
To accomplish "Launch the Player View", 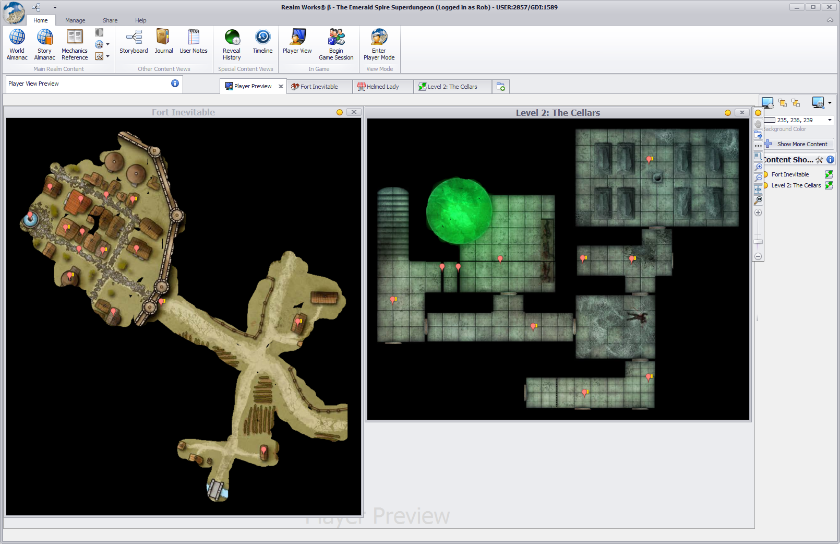I will (x=297, y=42).
